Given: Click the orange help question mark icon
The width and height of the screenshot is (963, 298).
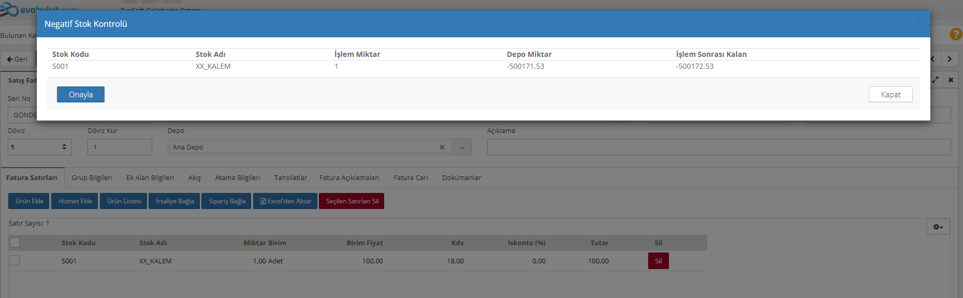Looking at the screenshot, I should (956, 34).
